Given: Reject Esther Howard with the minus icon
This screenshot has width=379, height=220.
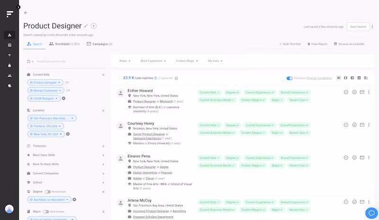Looking at the screenshot, I should click(346, 92).
